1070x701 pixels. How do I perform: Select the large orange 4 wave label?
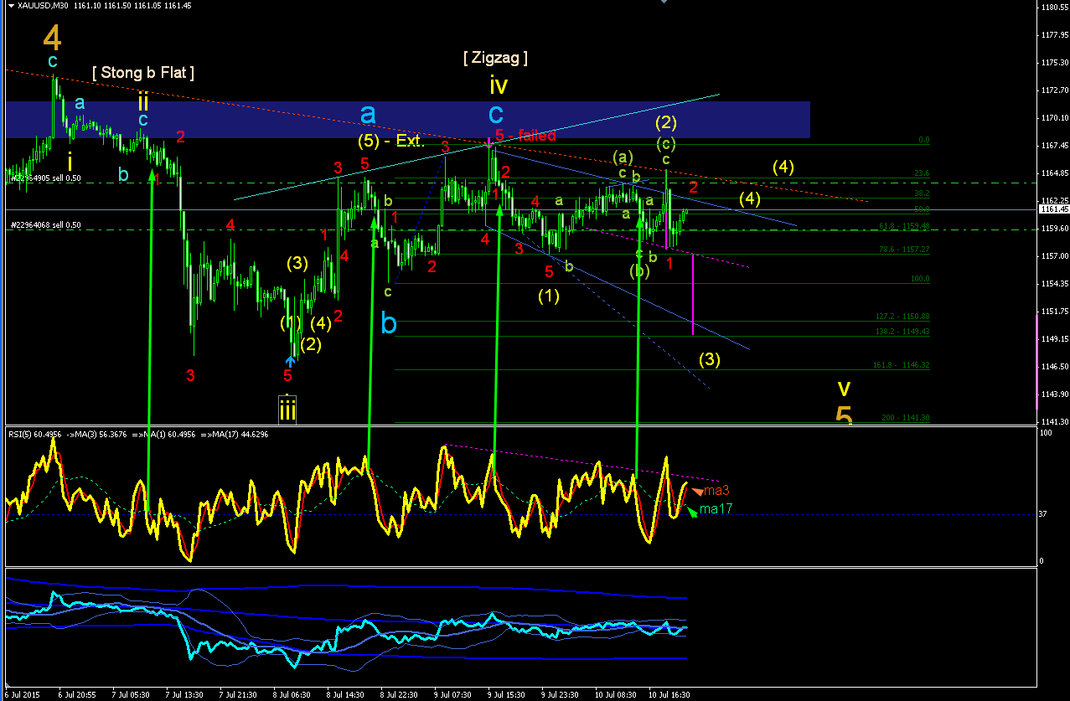[52, 38]
